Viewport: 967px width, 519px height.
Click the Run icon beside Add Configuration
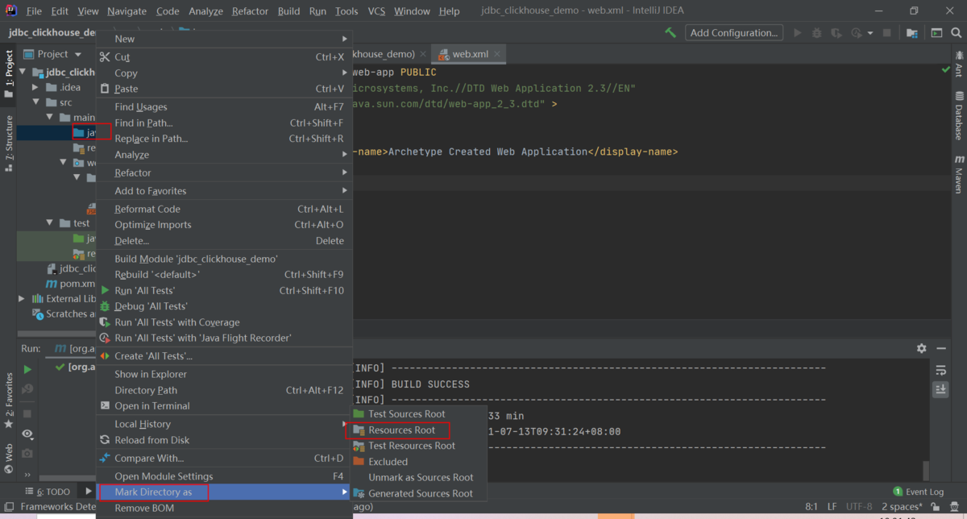tap(798, 33)
